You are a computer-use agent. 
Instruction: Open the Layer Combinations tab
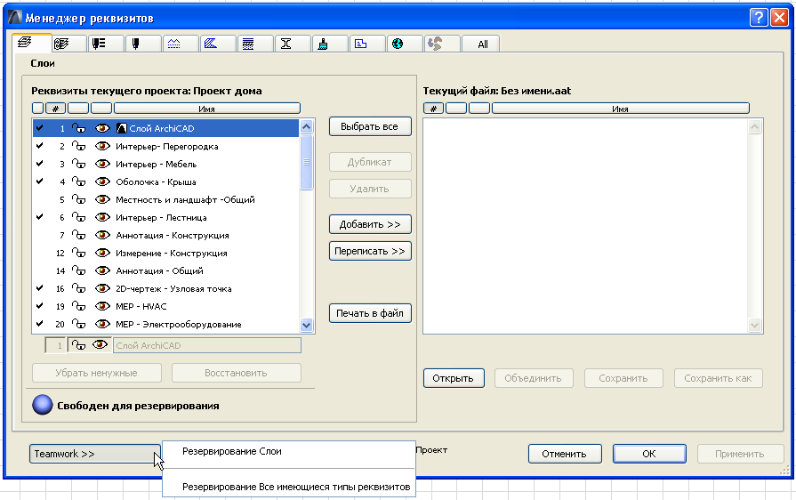pyautogui.click(x=61, y=44)
